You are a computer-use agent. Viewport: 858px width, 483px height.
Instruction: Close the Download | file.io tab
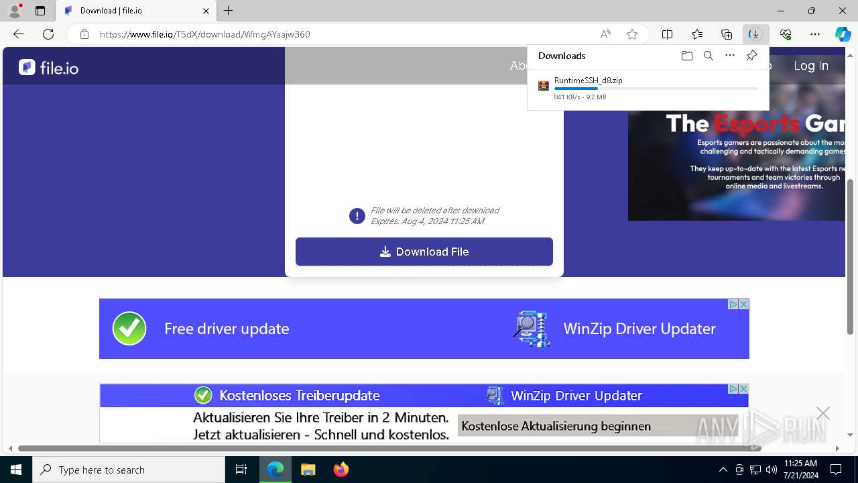[206, 11]
